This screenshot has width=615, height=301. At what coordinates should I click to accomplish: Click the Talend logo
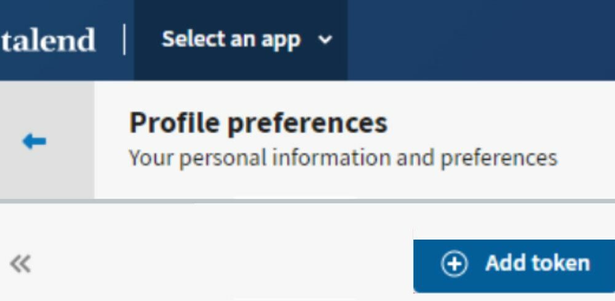(47, 40)
